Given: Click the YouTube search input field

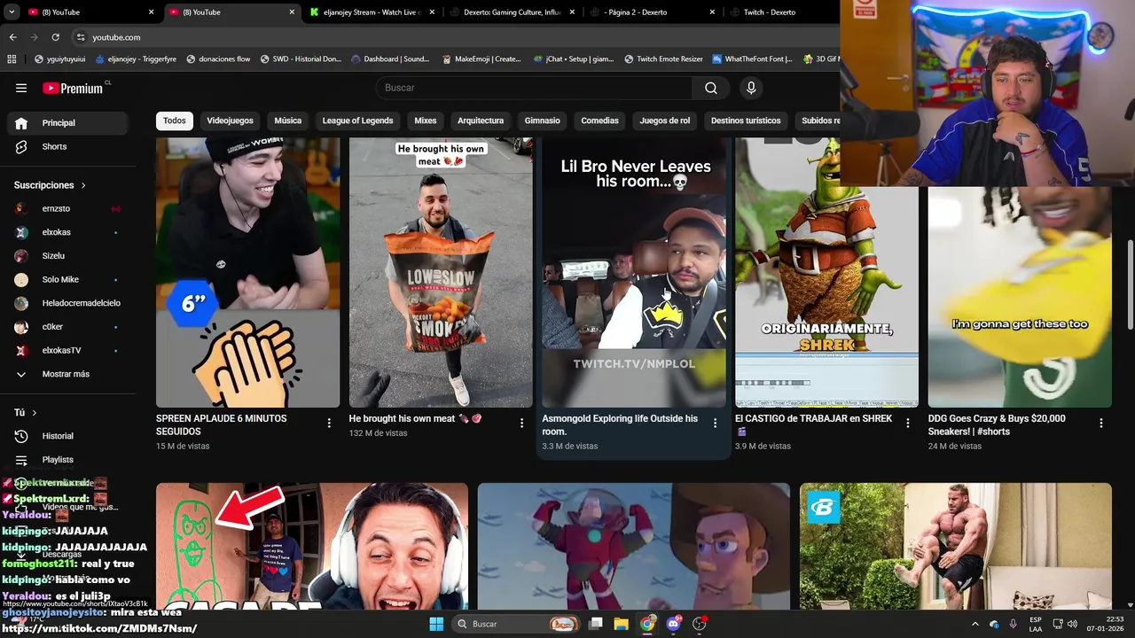Looking at the screenshot, I should click(x=534, y=88).
